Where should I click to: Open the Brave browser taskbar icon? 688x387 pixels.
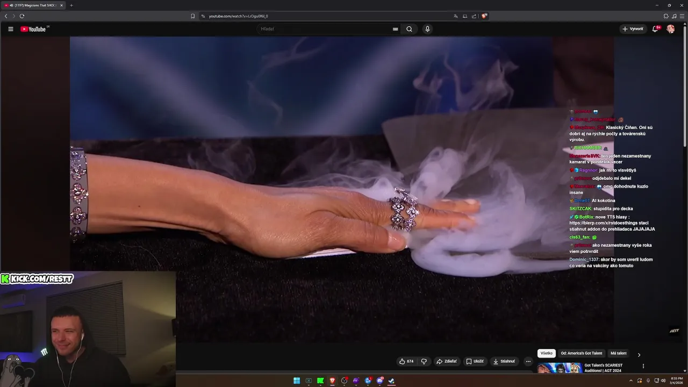(x=332, y=381)
